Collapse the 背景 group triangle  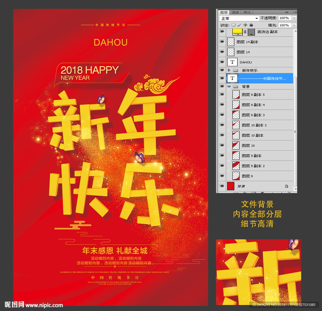pyautogui.click(x=229, y=86)
